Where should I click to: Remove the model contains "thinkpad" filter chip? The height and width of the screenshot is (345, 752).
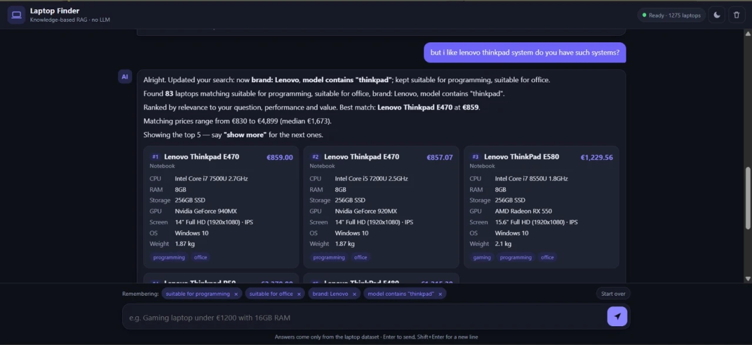pos(440,294)
